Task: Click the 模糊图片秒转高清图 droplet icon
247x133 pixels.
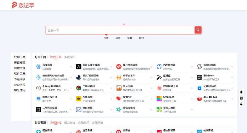Action: (38, 77)
